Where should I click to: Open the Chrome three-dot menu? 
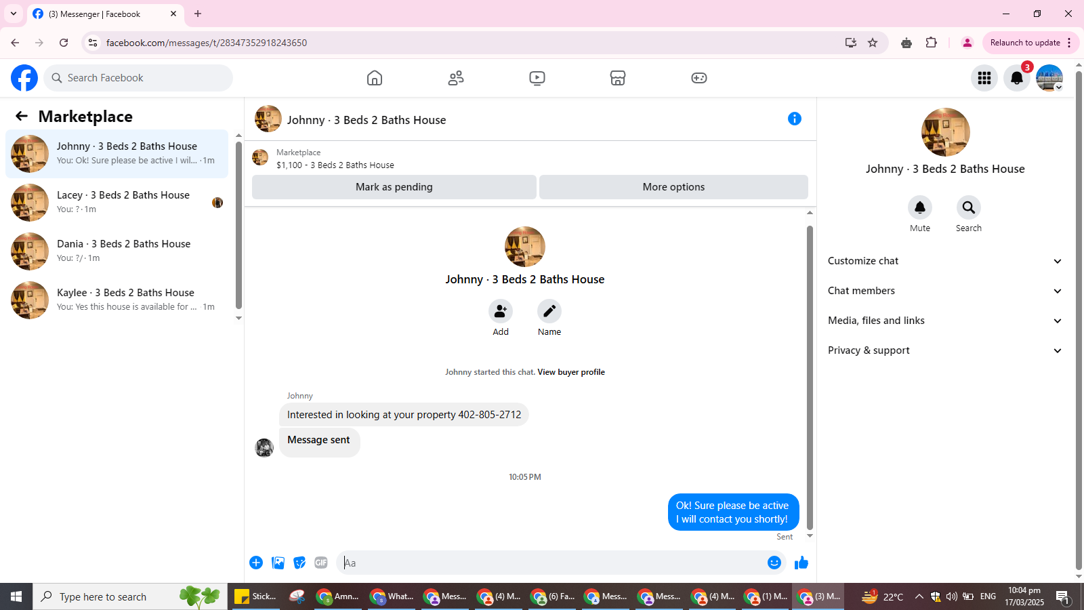[x=1070, y=43]
